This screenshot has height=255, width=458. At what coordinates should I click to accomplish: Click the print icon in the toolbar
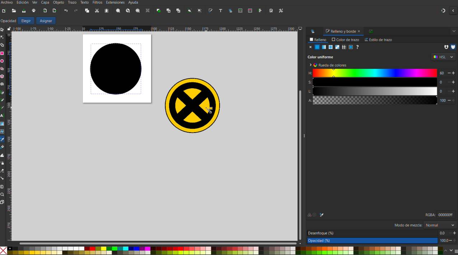click(x=34, y=11)
